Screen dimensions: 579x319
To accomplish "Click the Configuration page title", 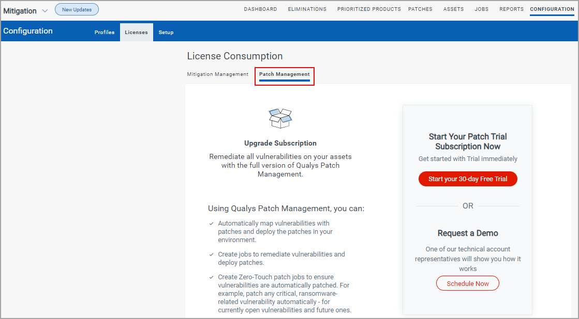I will point(28,31).
